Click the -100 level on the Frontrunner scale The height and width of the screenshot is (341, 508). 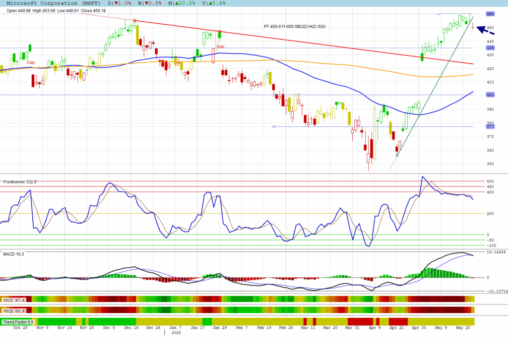491,245
